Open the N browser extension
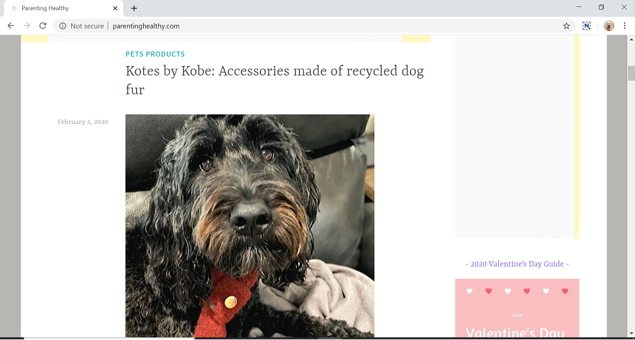Viewport: 635px width, 340px height. pos(586,26)
